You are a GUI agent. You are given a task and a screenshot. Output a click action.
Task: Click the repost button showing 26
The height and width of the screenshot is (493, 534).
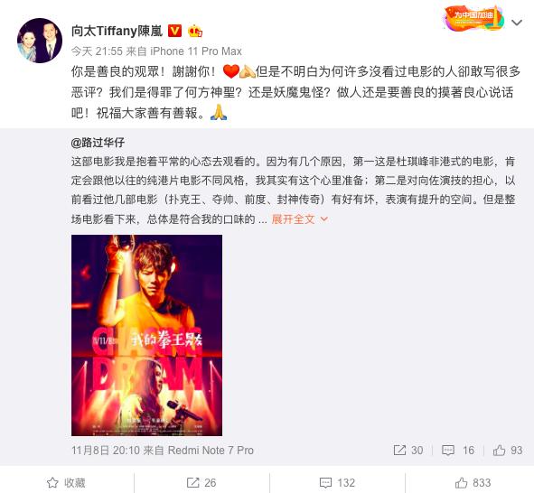tap(201, 482)
